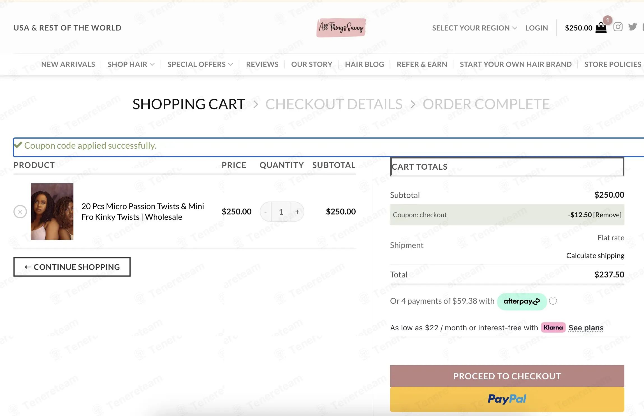Viewport: 644px width, 416px height.
Task: Open the New Arrivals menu item
Action: click(68, 64)
